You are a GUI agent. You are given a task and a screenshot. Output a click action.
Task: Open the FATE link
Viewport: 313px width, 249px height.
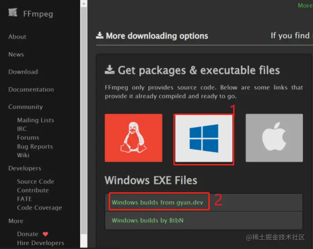tap(25, 199)
